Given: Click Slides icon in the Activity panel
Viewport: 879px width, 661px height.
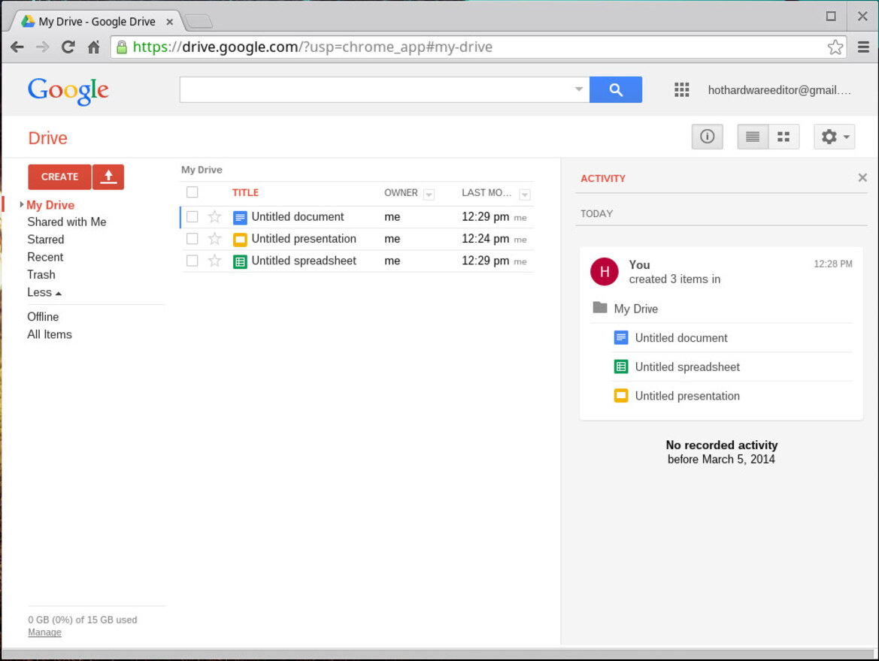Looking at the screenshot, I should 621,396.
